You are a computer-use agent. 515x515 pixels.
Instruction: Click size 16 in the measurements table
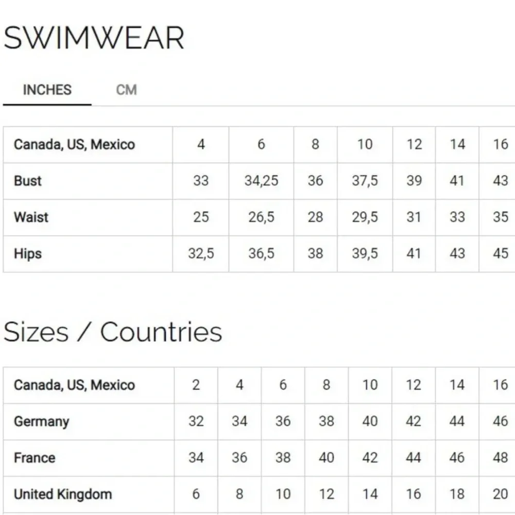(x=498, y=145)
